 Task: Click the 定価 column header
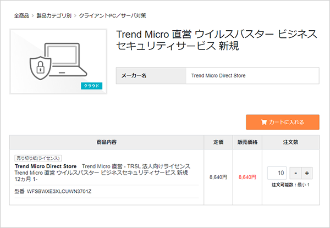[x=218, y=142]
